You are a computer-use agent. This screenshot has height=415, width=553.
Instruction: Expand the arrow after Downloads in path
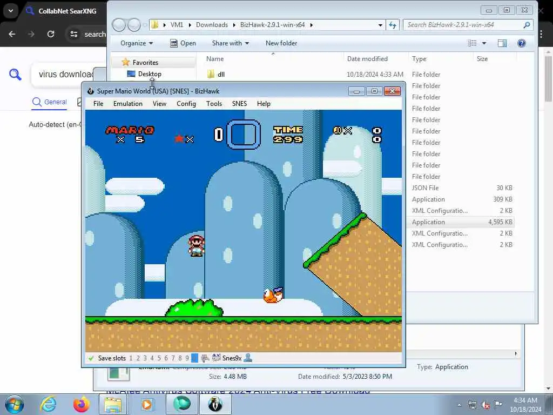234,25
